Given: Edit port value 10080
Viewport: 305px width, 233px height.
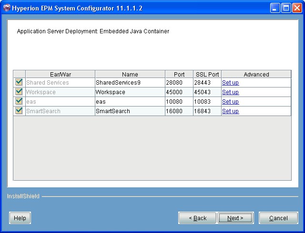Looking at the screenshot, I should point(179,102).
